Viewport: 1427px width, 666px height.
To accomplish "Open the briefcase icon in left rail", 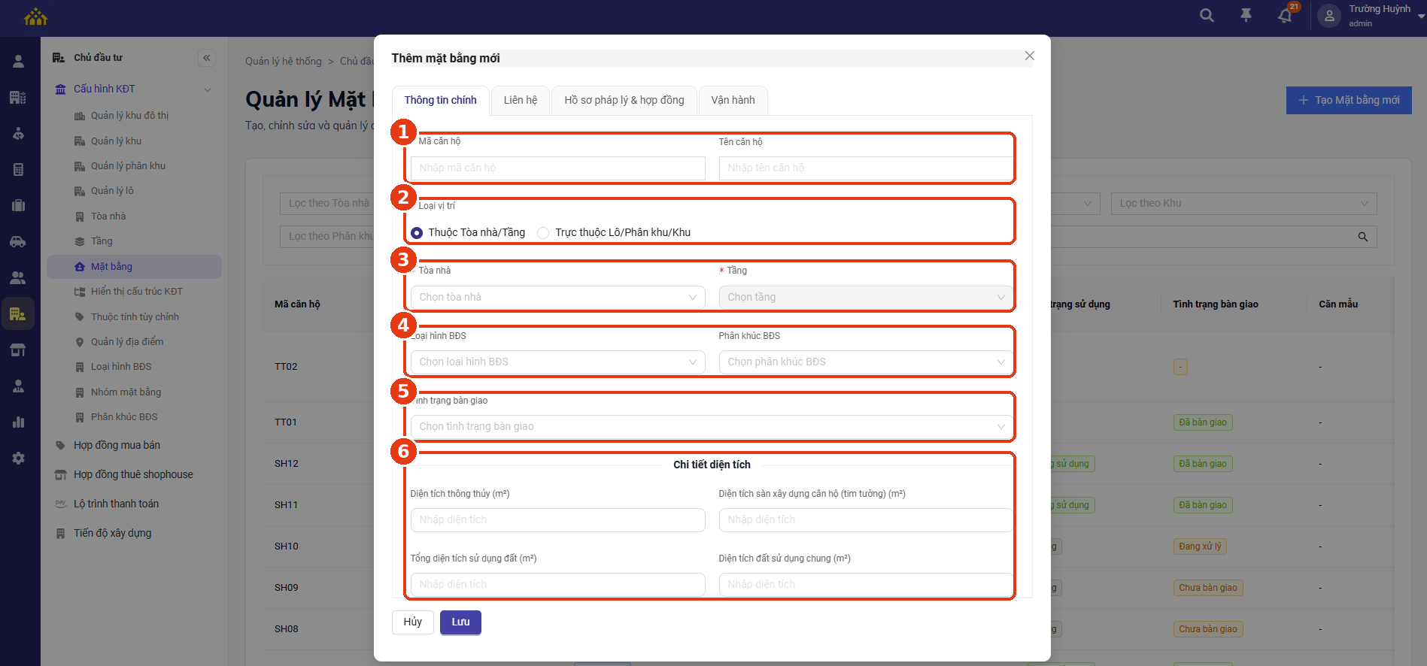I will point(18,205).
